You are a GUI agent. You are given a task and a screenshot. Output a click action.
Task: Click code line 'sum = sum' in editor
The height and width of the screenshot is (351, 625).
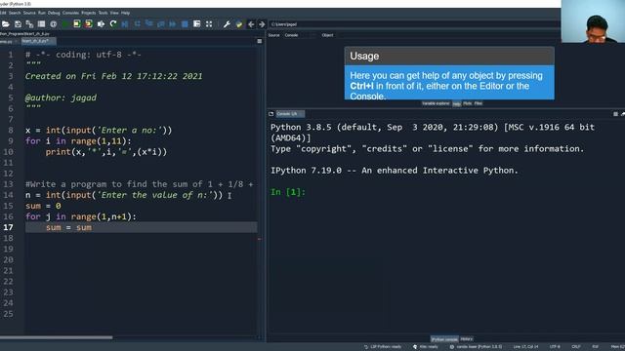(x=68, y=227)
